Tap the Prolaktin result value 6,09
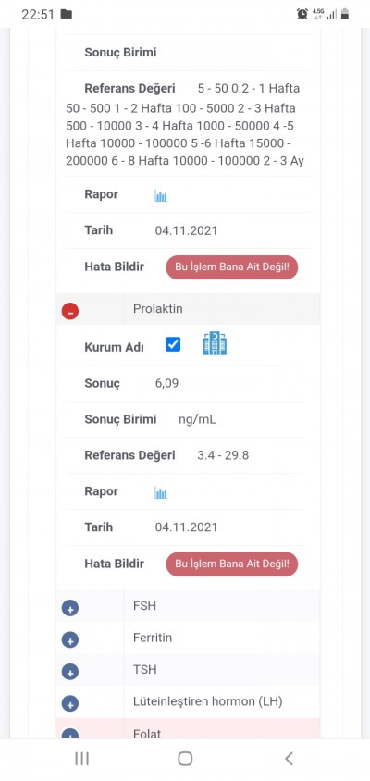370x781 pixels. click(x=166, y=383)
